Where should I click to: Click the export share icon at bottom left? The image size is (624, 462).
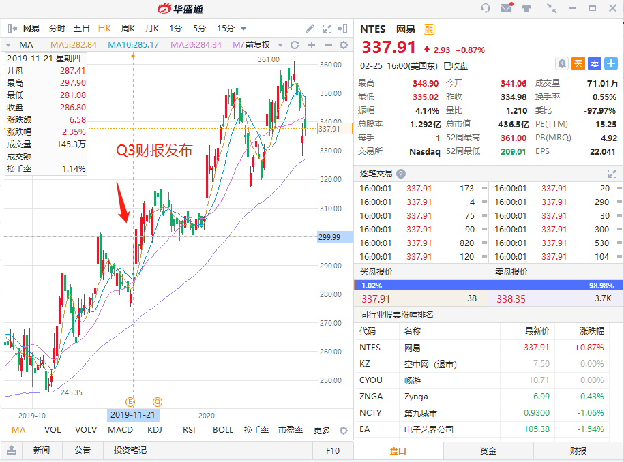(x=12, y=450)
